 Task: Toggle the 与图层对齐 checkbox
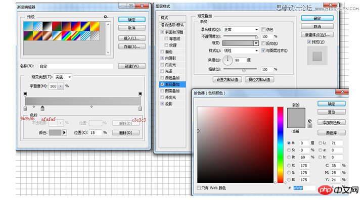pyautogui.click(x=263, y=51)
